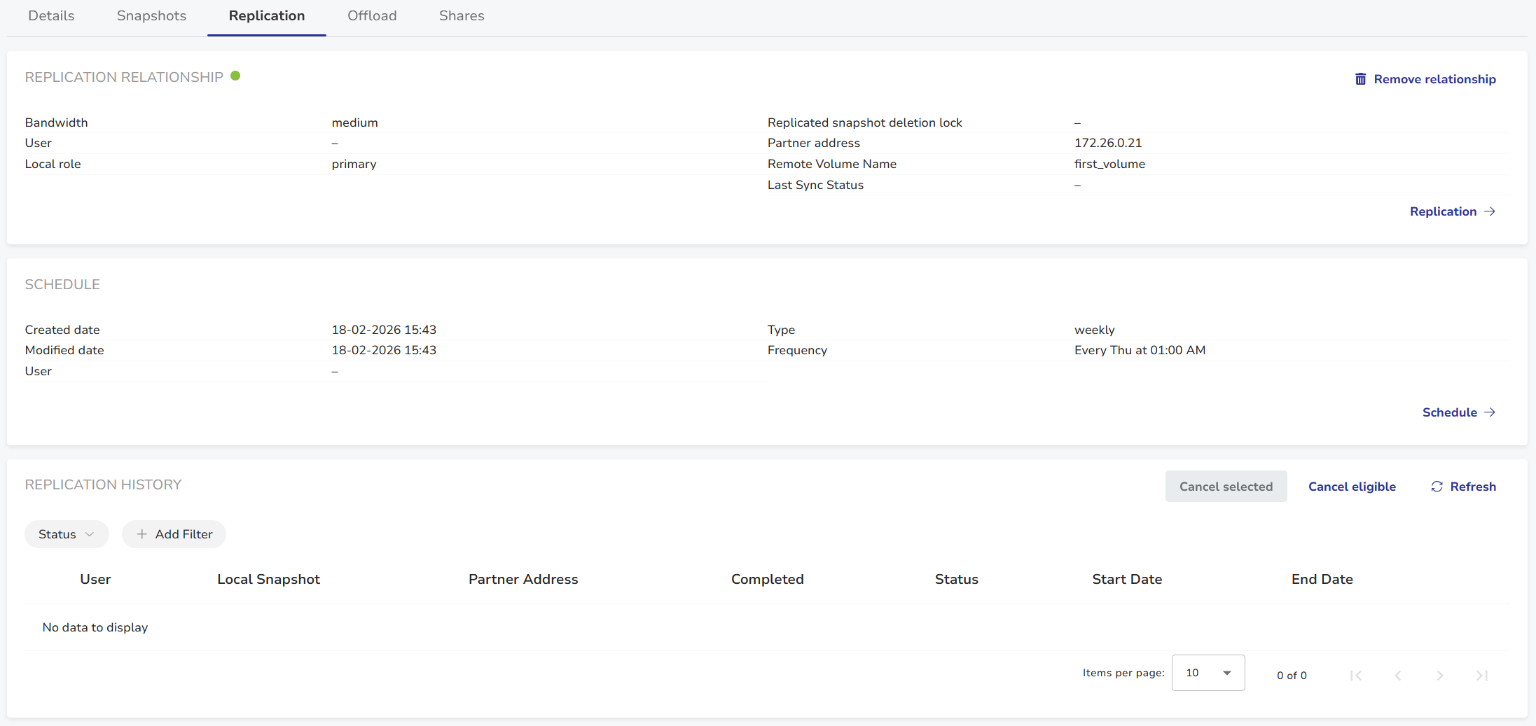
Task: Expand the Status filter dropdown
Action: (x=67, y=534)
